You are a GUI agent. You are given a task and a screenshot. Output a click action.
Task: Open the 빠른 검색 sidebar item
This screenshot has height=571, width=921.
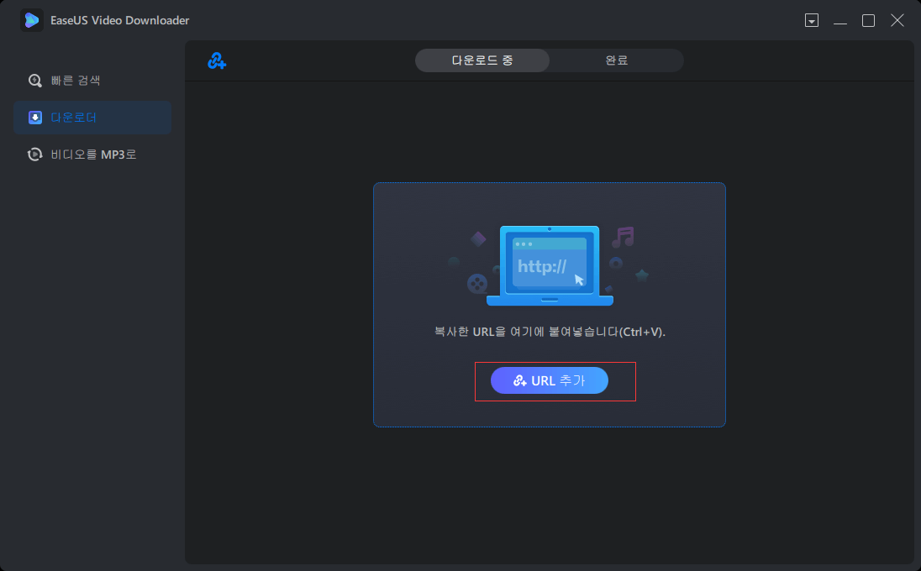[x=76, y=81]
